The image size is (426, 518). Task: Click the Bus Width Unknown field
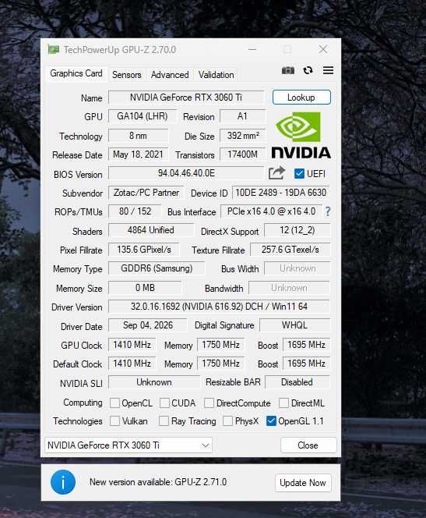[297, 268]
